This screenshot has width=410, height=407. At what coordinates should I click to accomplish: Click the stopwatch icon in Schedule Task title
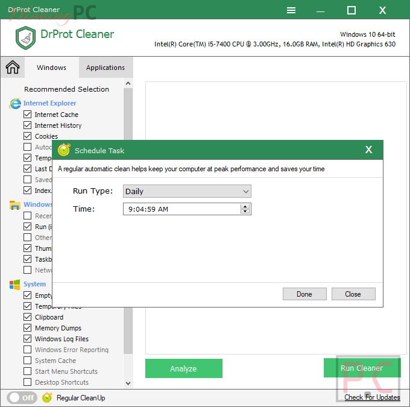pyautogui.click(x=64, y=150)
